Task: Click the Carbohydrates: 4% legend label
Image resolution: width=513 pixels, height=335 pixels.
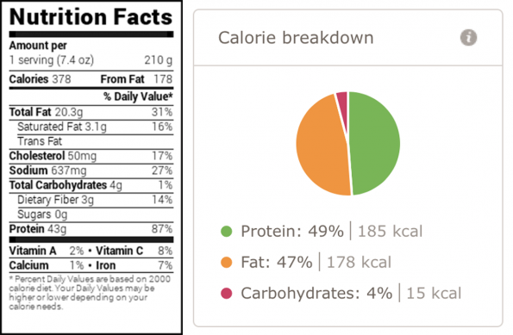Action: [316, 293]
